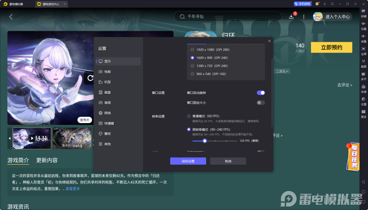Click the 宣传片 promo label on video
This screenshot has height=210, width=368.
click(x=85, y=120)
